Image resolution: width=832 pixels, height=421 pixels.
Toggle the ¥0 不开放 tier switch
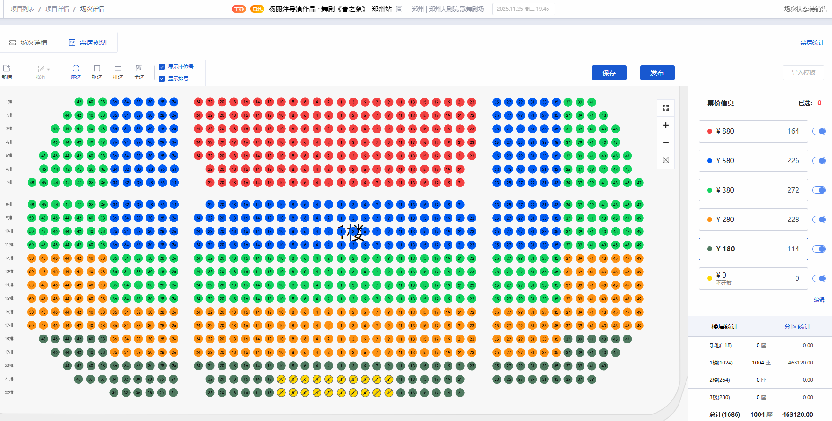(819, 278)
